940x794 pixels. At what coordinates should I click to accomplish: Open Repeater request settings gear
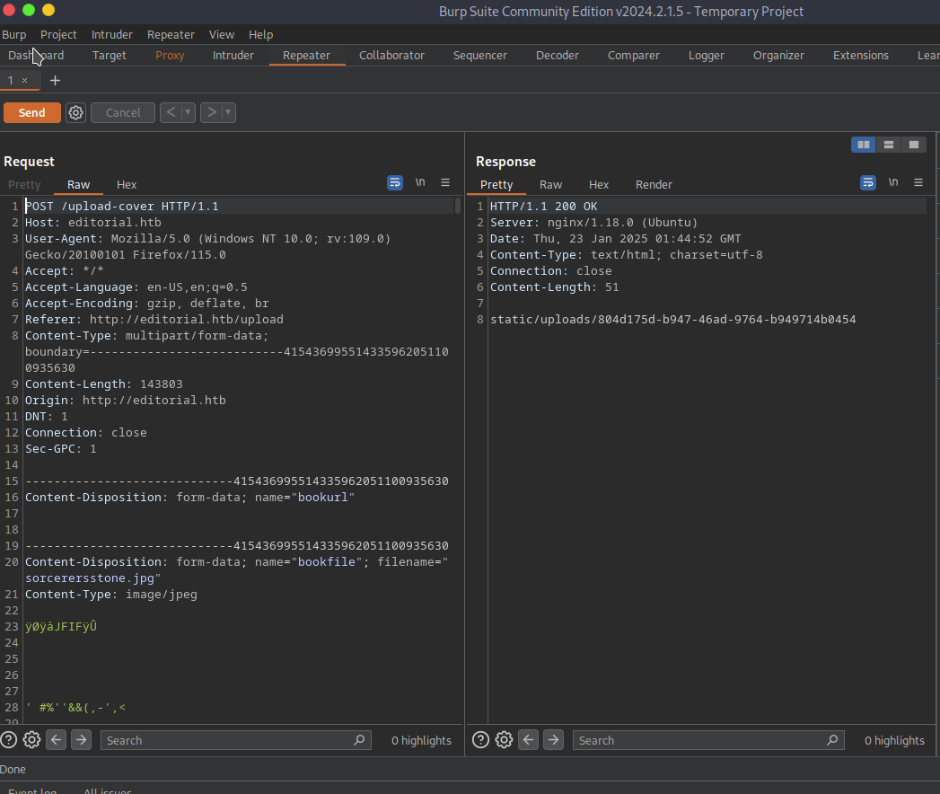(x=76, y=112)
